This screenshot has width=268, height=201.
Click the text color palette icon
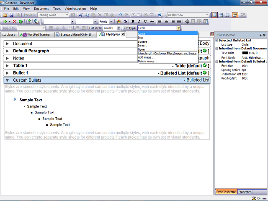pyautogui.click(x=119, y=21)
